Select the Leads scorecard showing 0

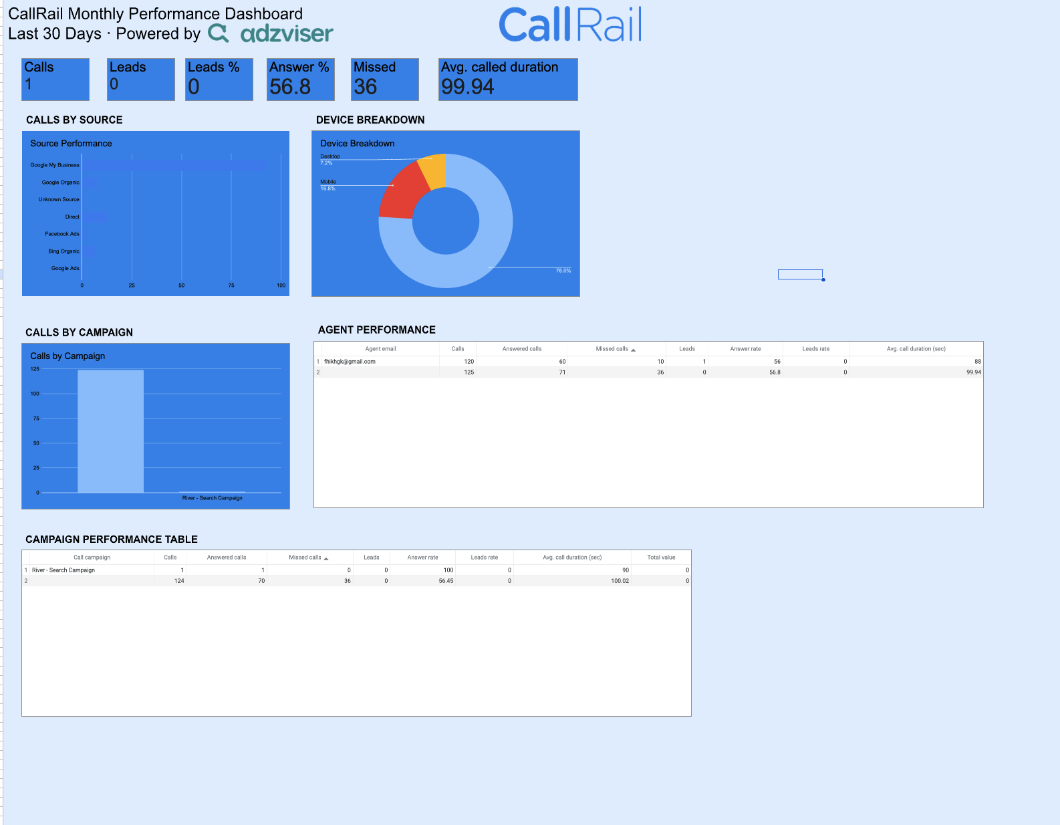(x=141, y=80)
